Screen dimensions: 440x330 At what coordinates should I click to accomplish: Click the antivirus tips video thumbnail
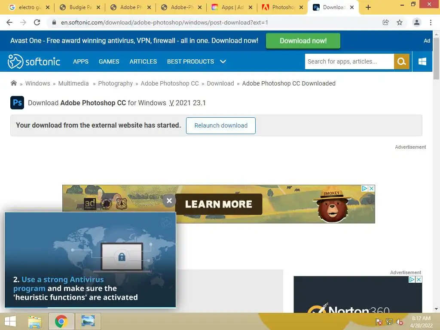coord(90,260)
